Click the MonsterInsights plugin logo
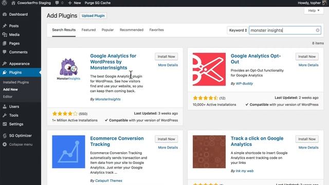 [x=68, y=69]
